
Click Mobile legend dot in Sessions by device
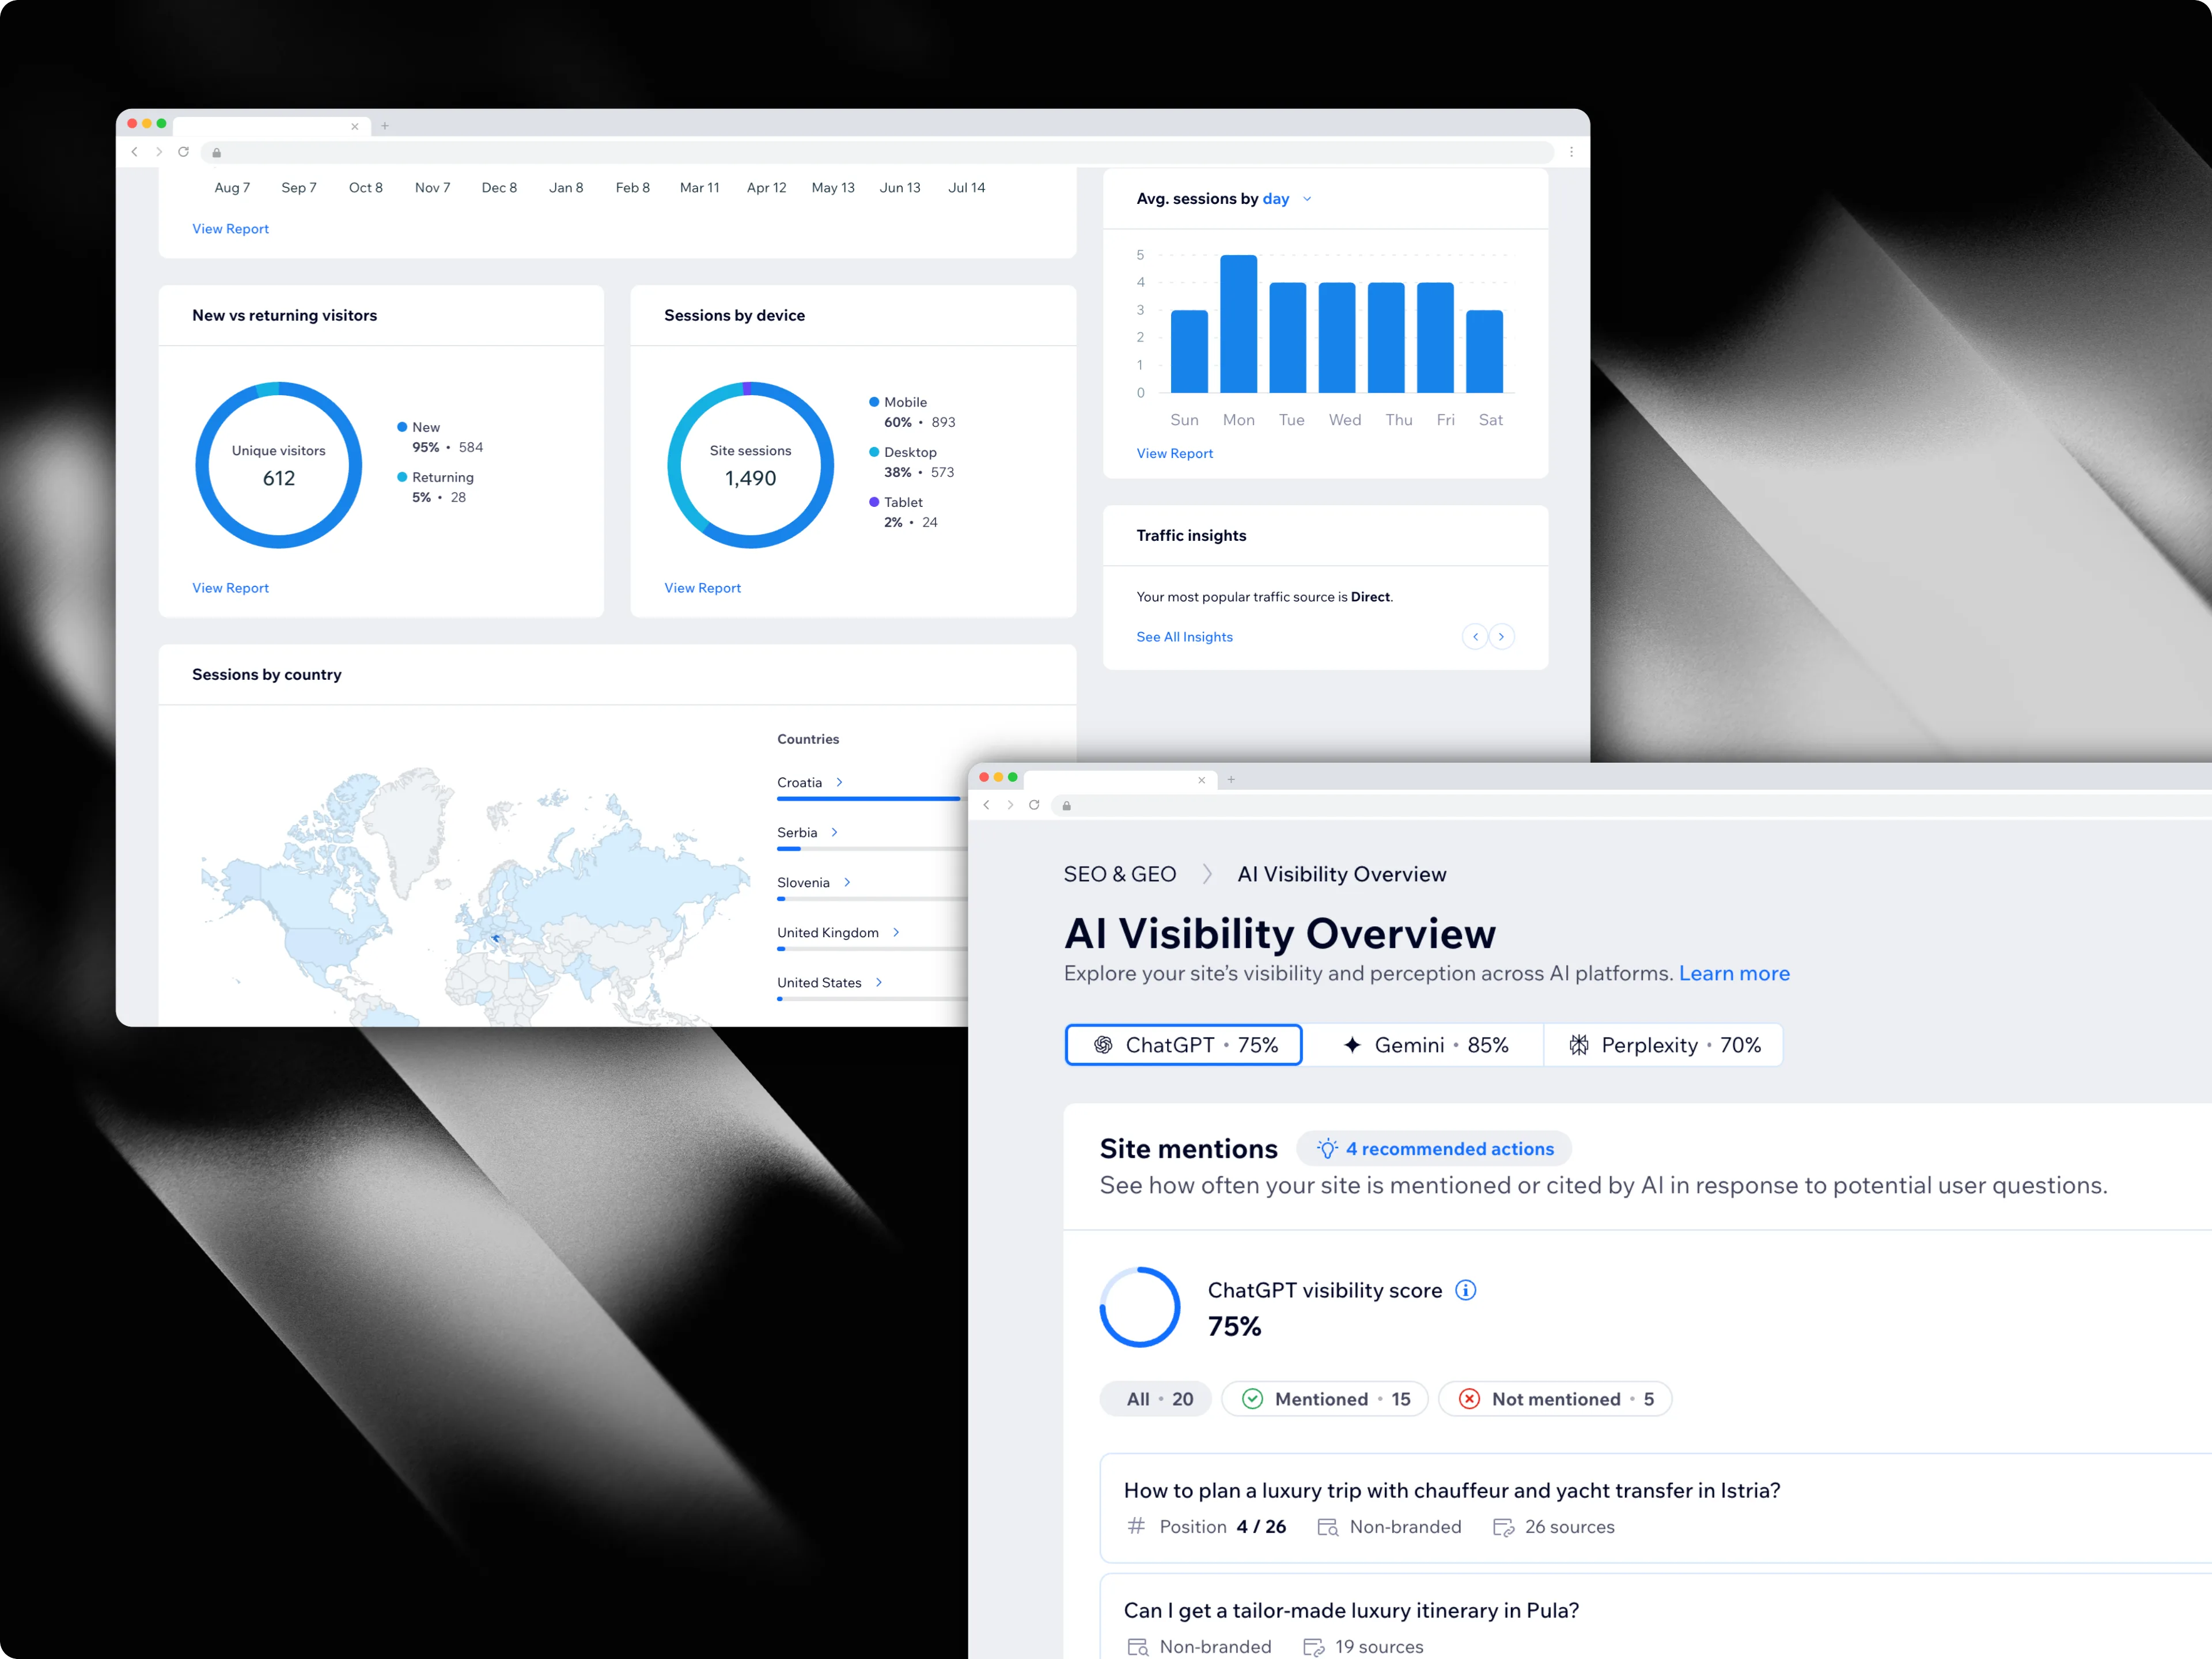click(874, 402)
